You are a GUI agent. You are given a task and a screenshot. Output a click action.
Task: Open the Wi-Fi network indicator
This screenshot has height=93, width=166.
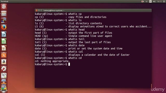point(147,1)
